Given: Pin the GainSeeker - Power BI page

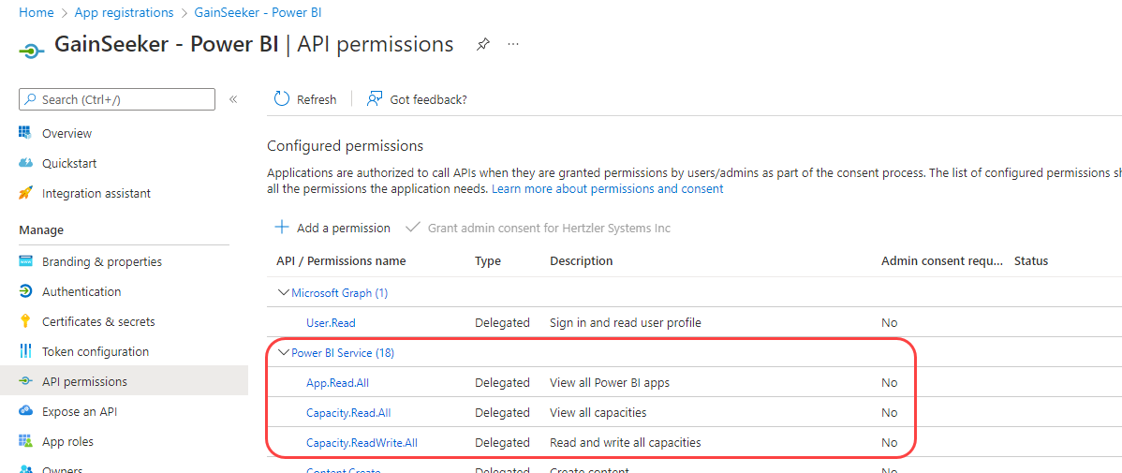Looking at the screenshot, I should 483,44.
